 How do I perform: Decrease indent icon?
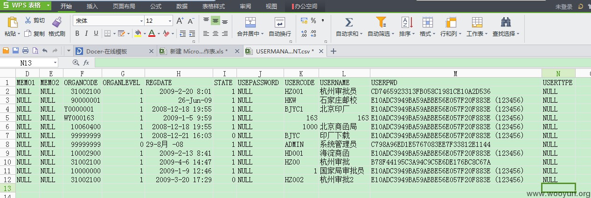point(182,33)
